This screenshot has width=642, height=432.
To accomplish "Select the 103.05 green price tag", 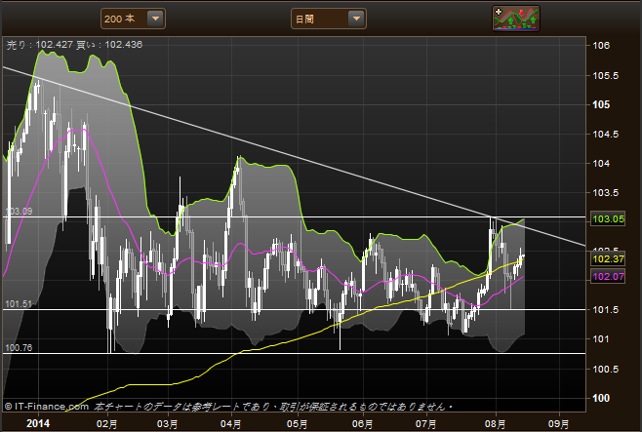I will 608,218.
